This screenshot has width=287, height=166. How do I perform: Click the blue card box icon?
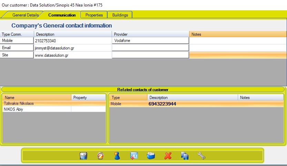click(151, 156)
